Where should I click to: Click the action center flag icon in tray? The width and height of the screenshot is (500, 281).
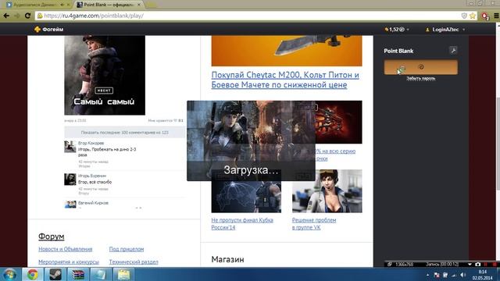(437, 275)
